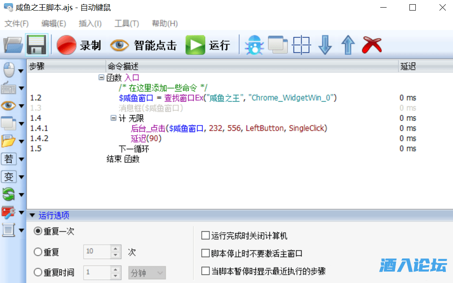Select the 重复时间 radio button
This screenshot has height=283, width=453.
pos(38,272)
